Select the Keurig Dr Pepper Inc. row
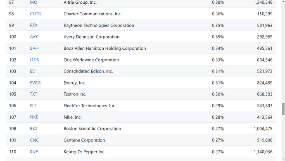 [x=141, y=151]
